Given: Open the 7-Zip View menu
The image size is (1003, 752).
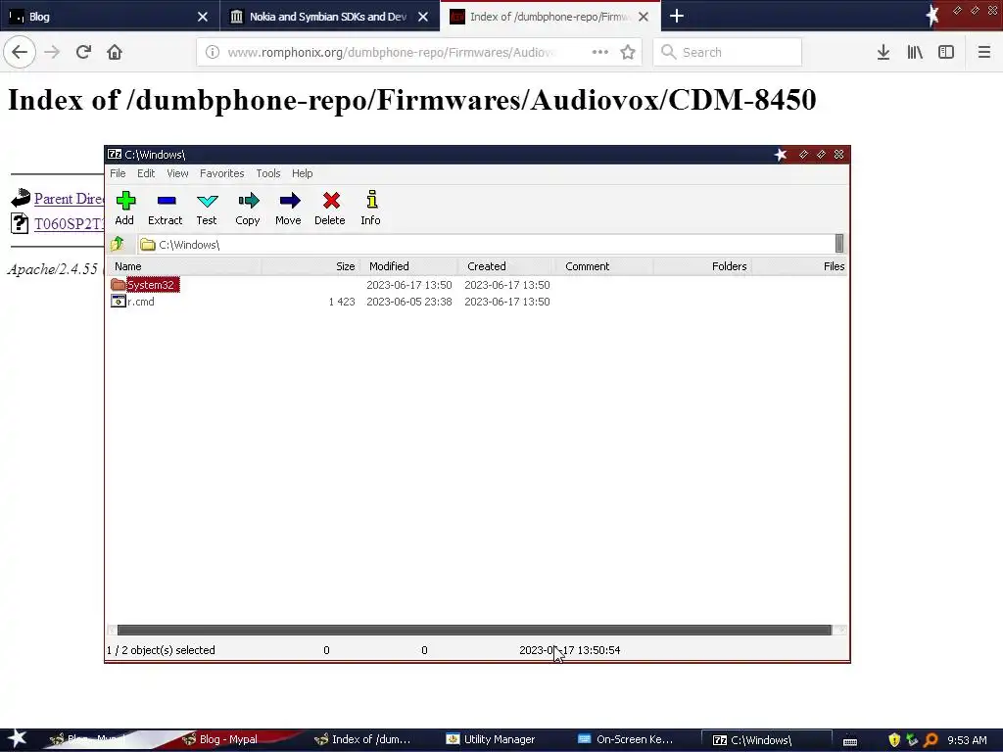Looking at the screenshot, I should [x=177, y=173].
